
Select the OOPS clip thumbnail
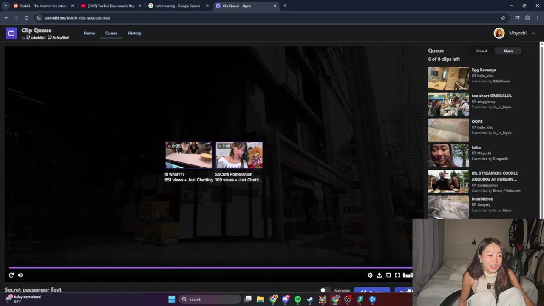point(448,130)
